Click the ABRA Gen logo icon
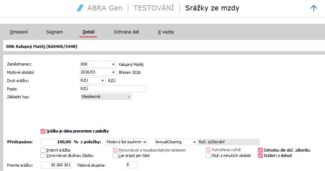 [80, 8]
